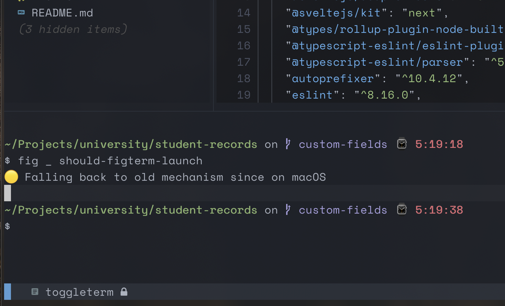Click the yellow Fig status circle
The image size is (505, 306).
tap(11, 177)
